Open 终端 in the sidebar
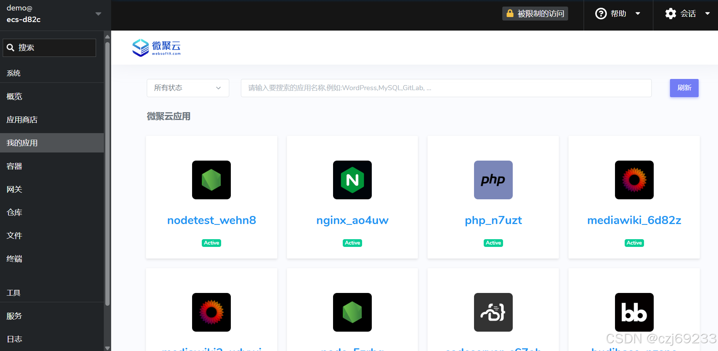The width and height of the screenshot is (718, 351). click(x=52, y=259)
